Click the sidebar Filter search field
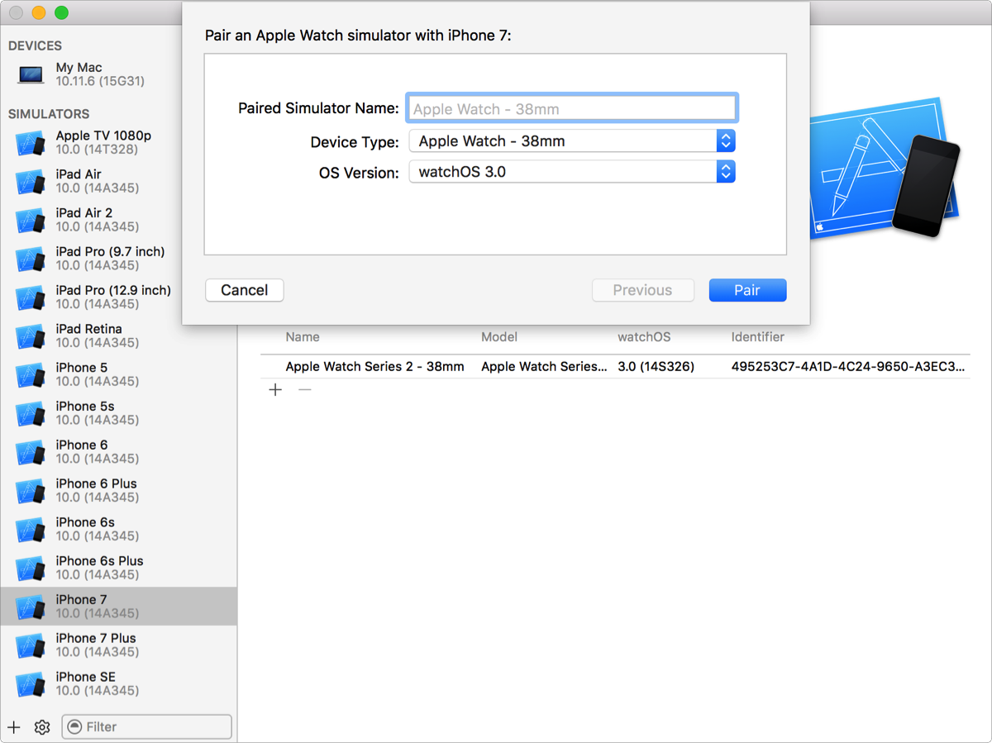This screenshot has height=743, width=992. click(147, 727)
